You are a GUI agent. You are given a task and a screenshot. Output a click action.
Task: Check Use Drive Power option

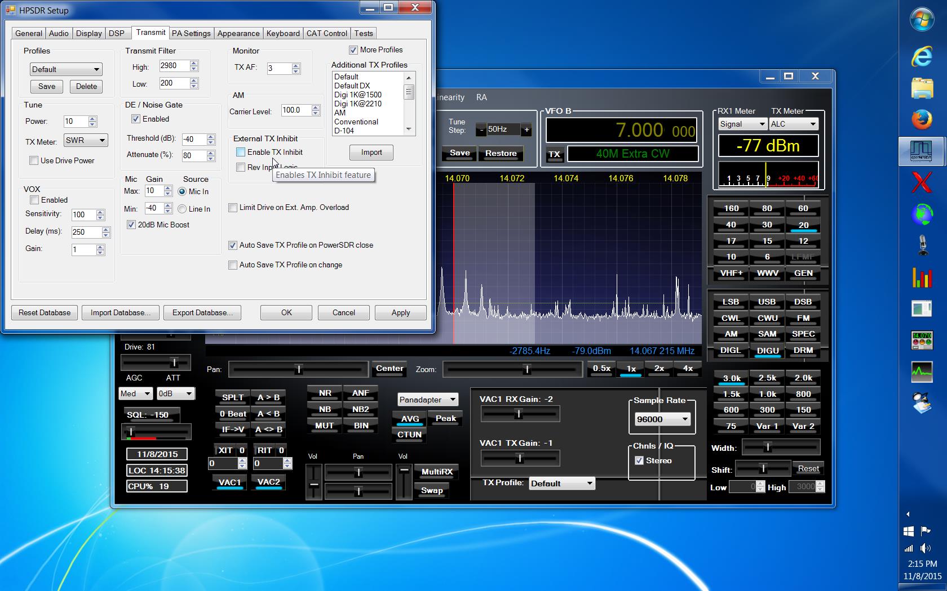pyautogui.click(x=34, y=160)
